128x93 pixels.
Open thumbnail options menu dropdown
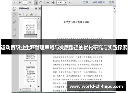20,14
